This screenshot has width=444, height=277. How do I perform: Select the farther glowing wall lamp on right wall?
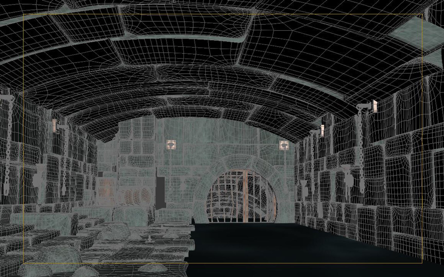coord(322,131)
